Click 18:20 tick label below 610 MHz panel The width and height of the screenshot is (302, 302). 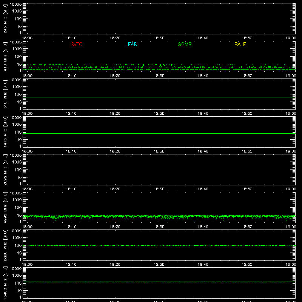click(x=115, y=114)
